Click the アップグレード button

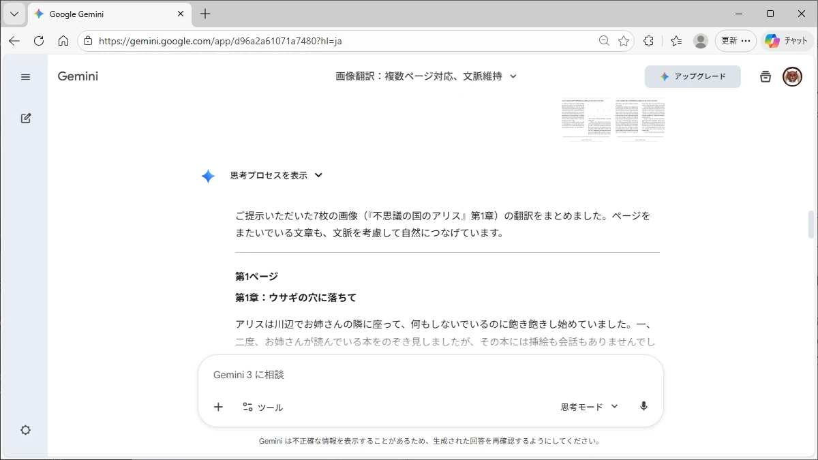(693, 77)
